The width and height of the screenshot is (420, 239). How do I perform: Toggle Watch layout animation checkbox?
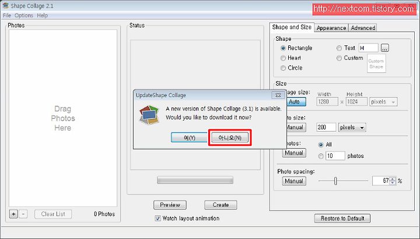pos(157,219)
